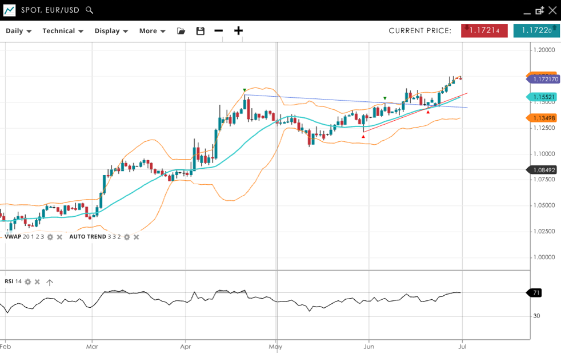561x353 pixels.
Task: Pop out the chart window
Action: tap(540, 10)
